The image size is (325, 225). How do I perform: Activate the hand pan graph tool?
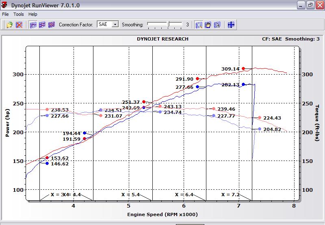(208, 25)
